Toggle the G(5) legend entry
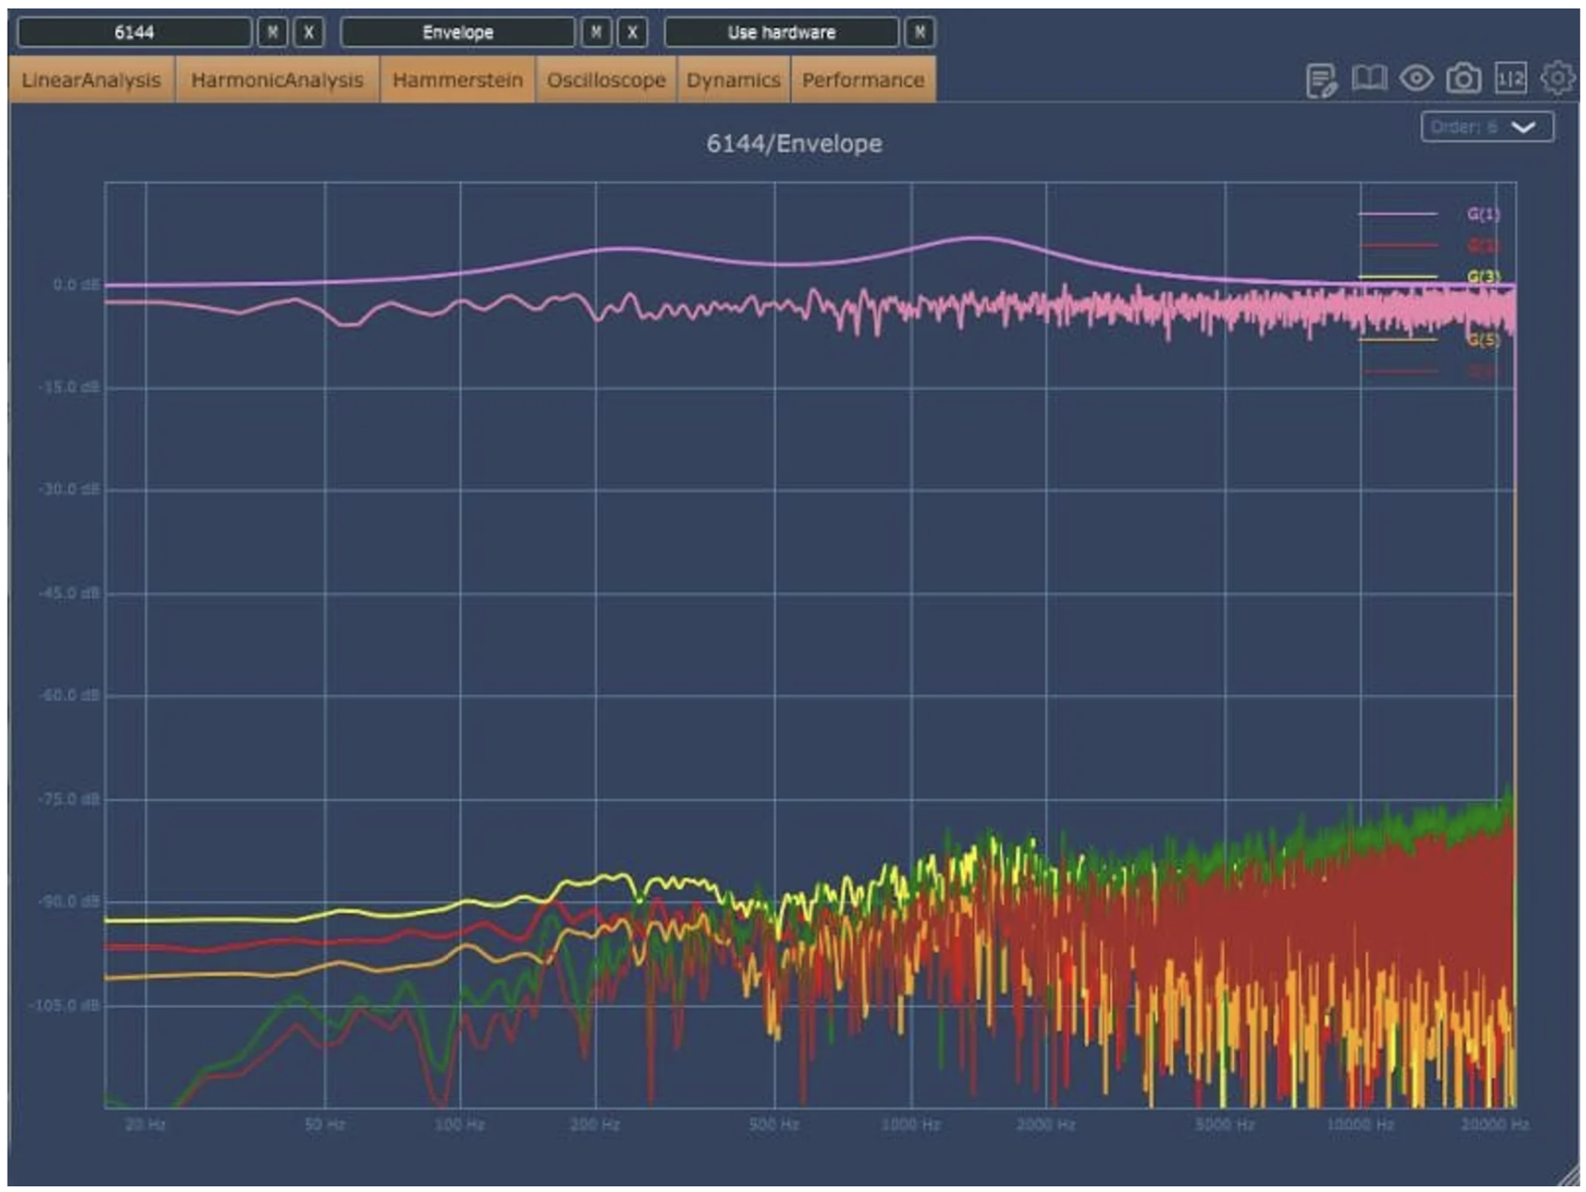This screenshot has width=1586, height=1192. coord(1429,339)
